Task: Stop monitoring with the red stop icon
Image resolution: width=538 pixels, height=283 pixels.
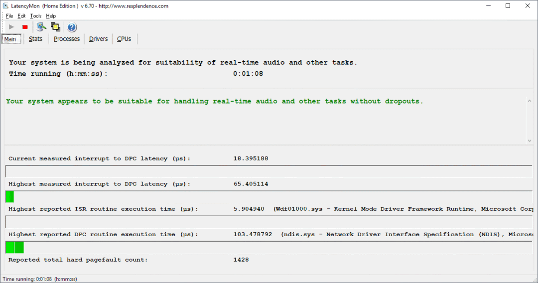Action: tap(25, 27)
